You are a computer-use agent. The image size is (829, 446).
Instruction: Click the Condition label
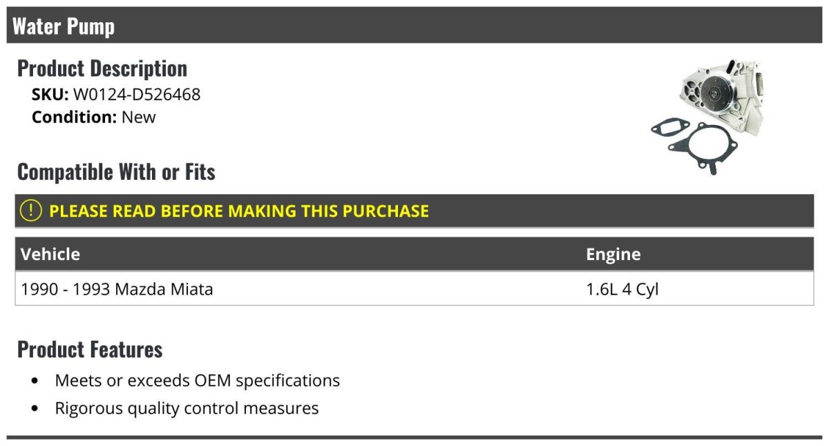[x=74, y=117]
